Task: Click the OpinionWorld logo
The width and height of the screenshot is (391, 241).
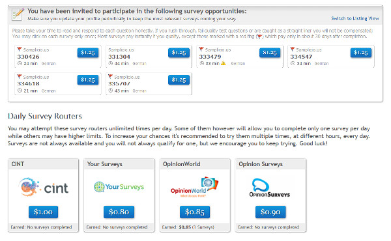Action: (x=194, y=187)
